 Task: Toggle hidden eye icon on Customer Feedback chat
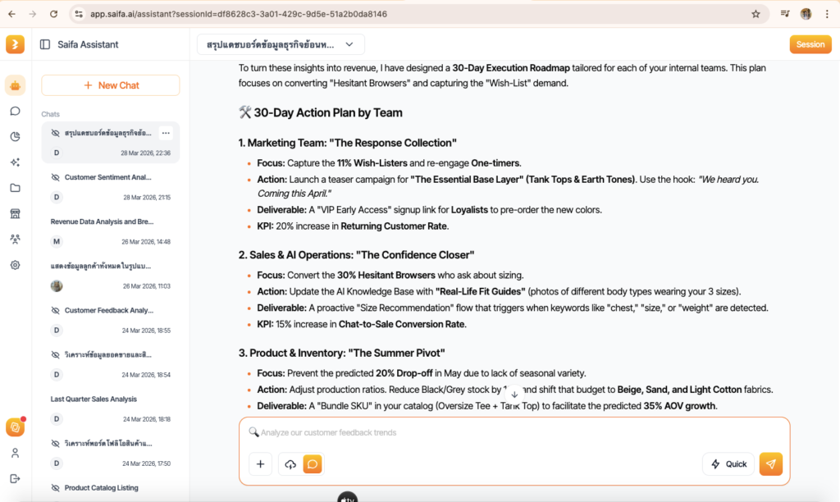[55, 310]
